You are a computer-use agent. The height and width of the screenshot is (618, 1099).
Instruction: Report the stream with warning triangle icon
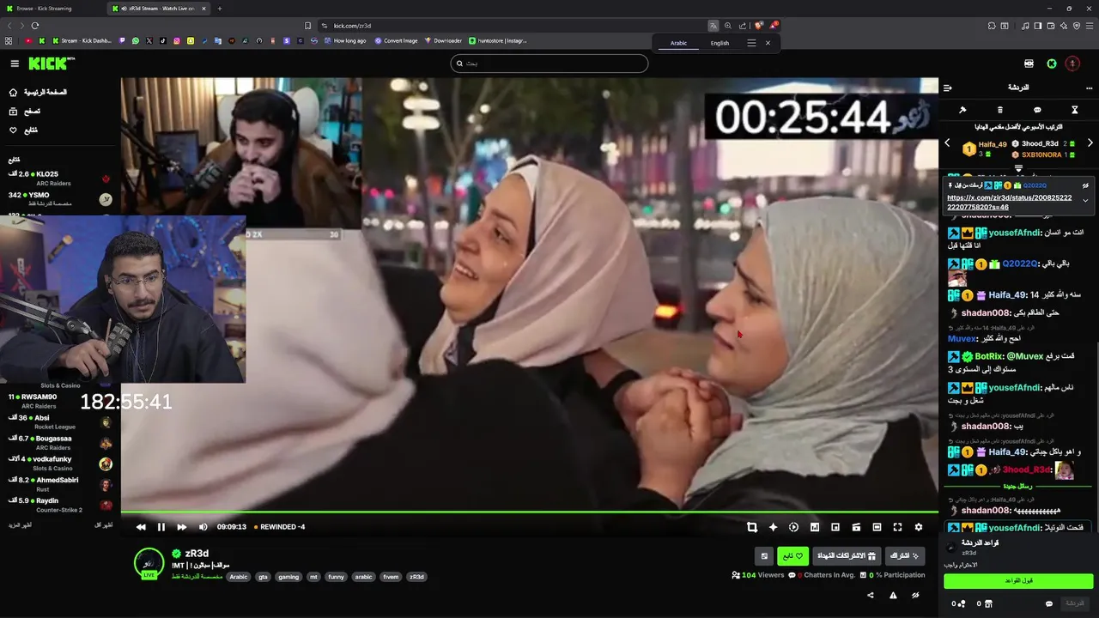coord(893,595)
